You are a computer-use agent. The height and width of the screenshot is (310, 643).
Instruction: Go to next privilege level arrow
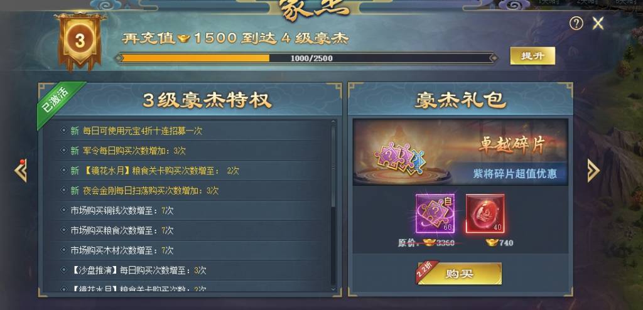point(593,170)
